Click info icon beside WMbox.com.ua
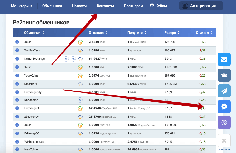236x153 pixels. pos(17,142)
